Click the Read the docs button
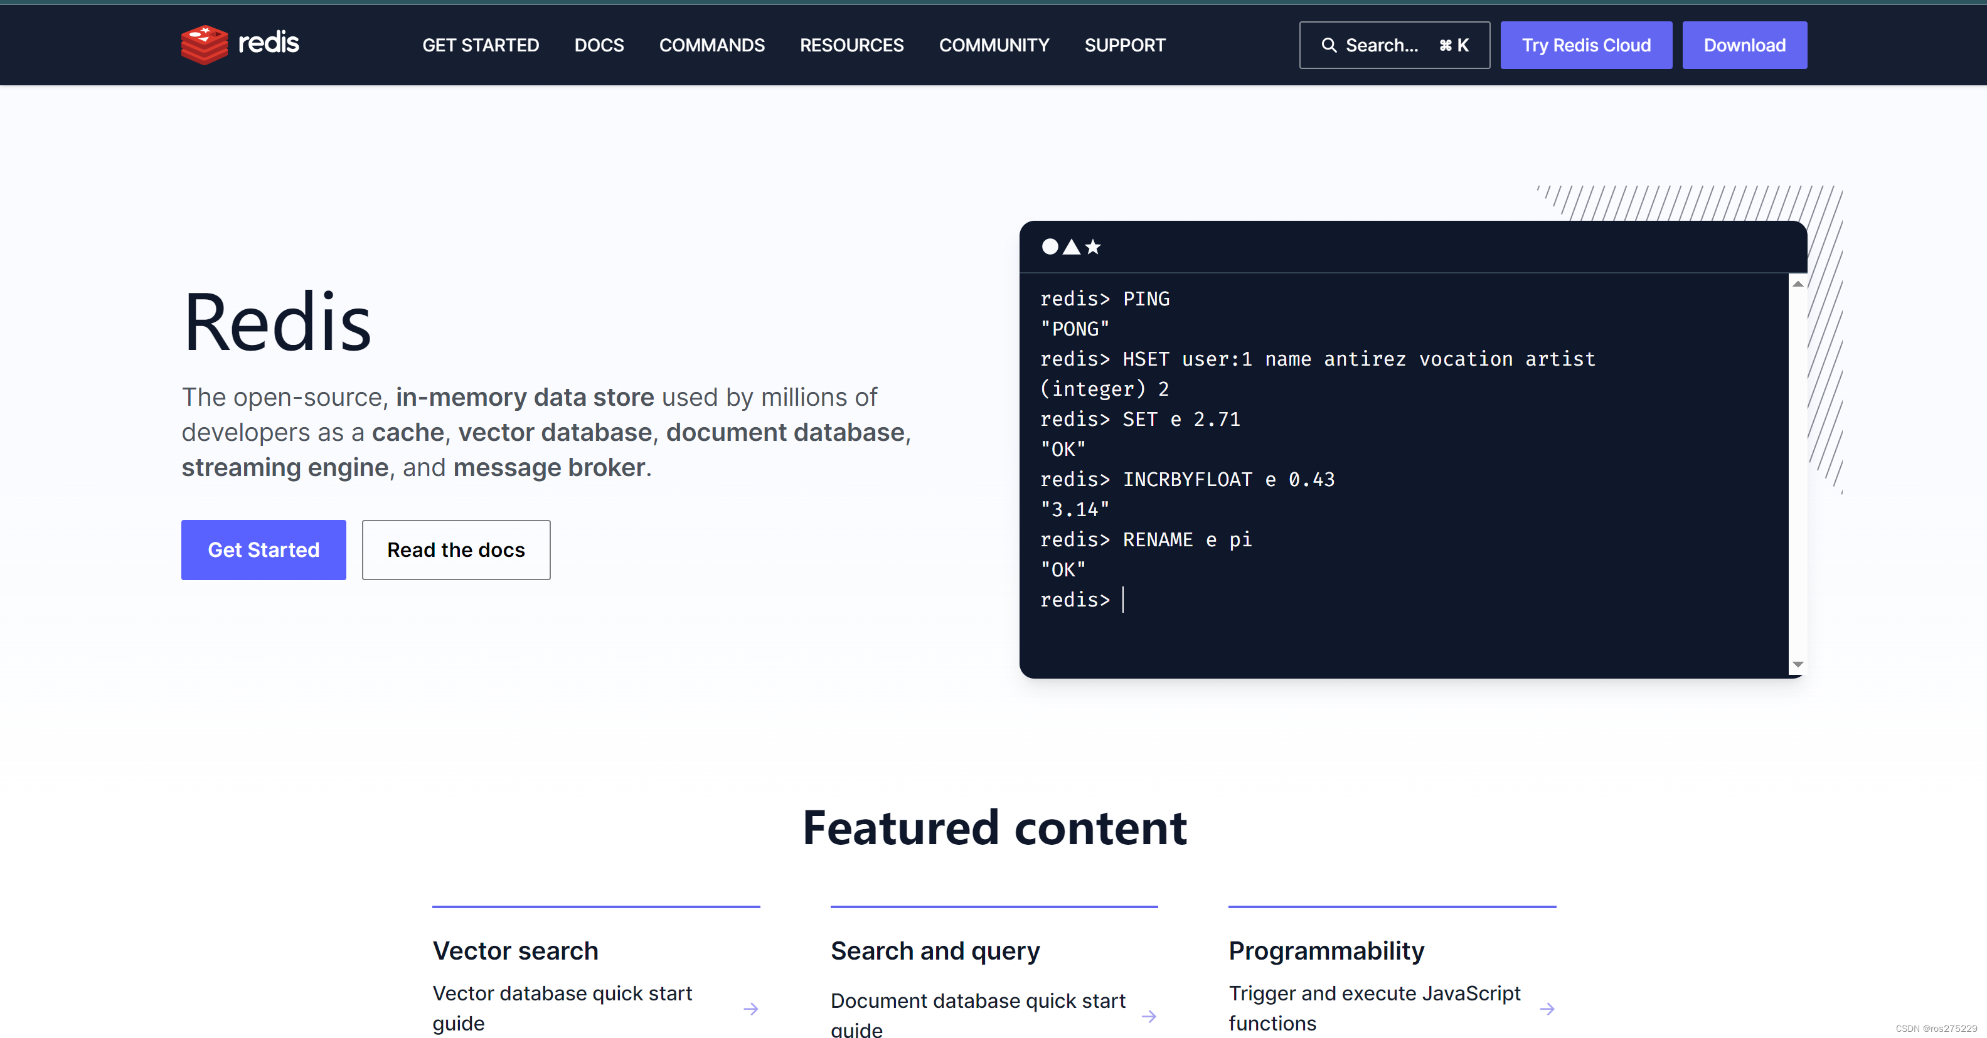 [456, 550]
